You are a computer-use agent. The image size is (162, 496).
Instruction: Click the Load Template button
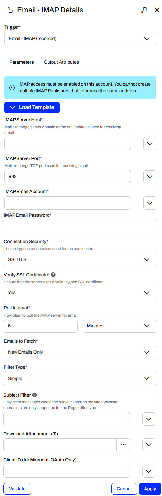tap(32, 107)
